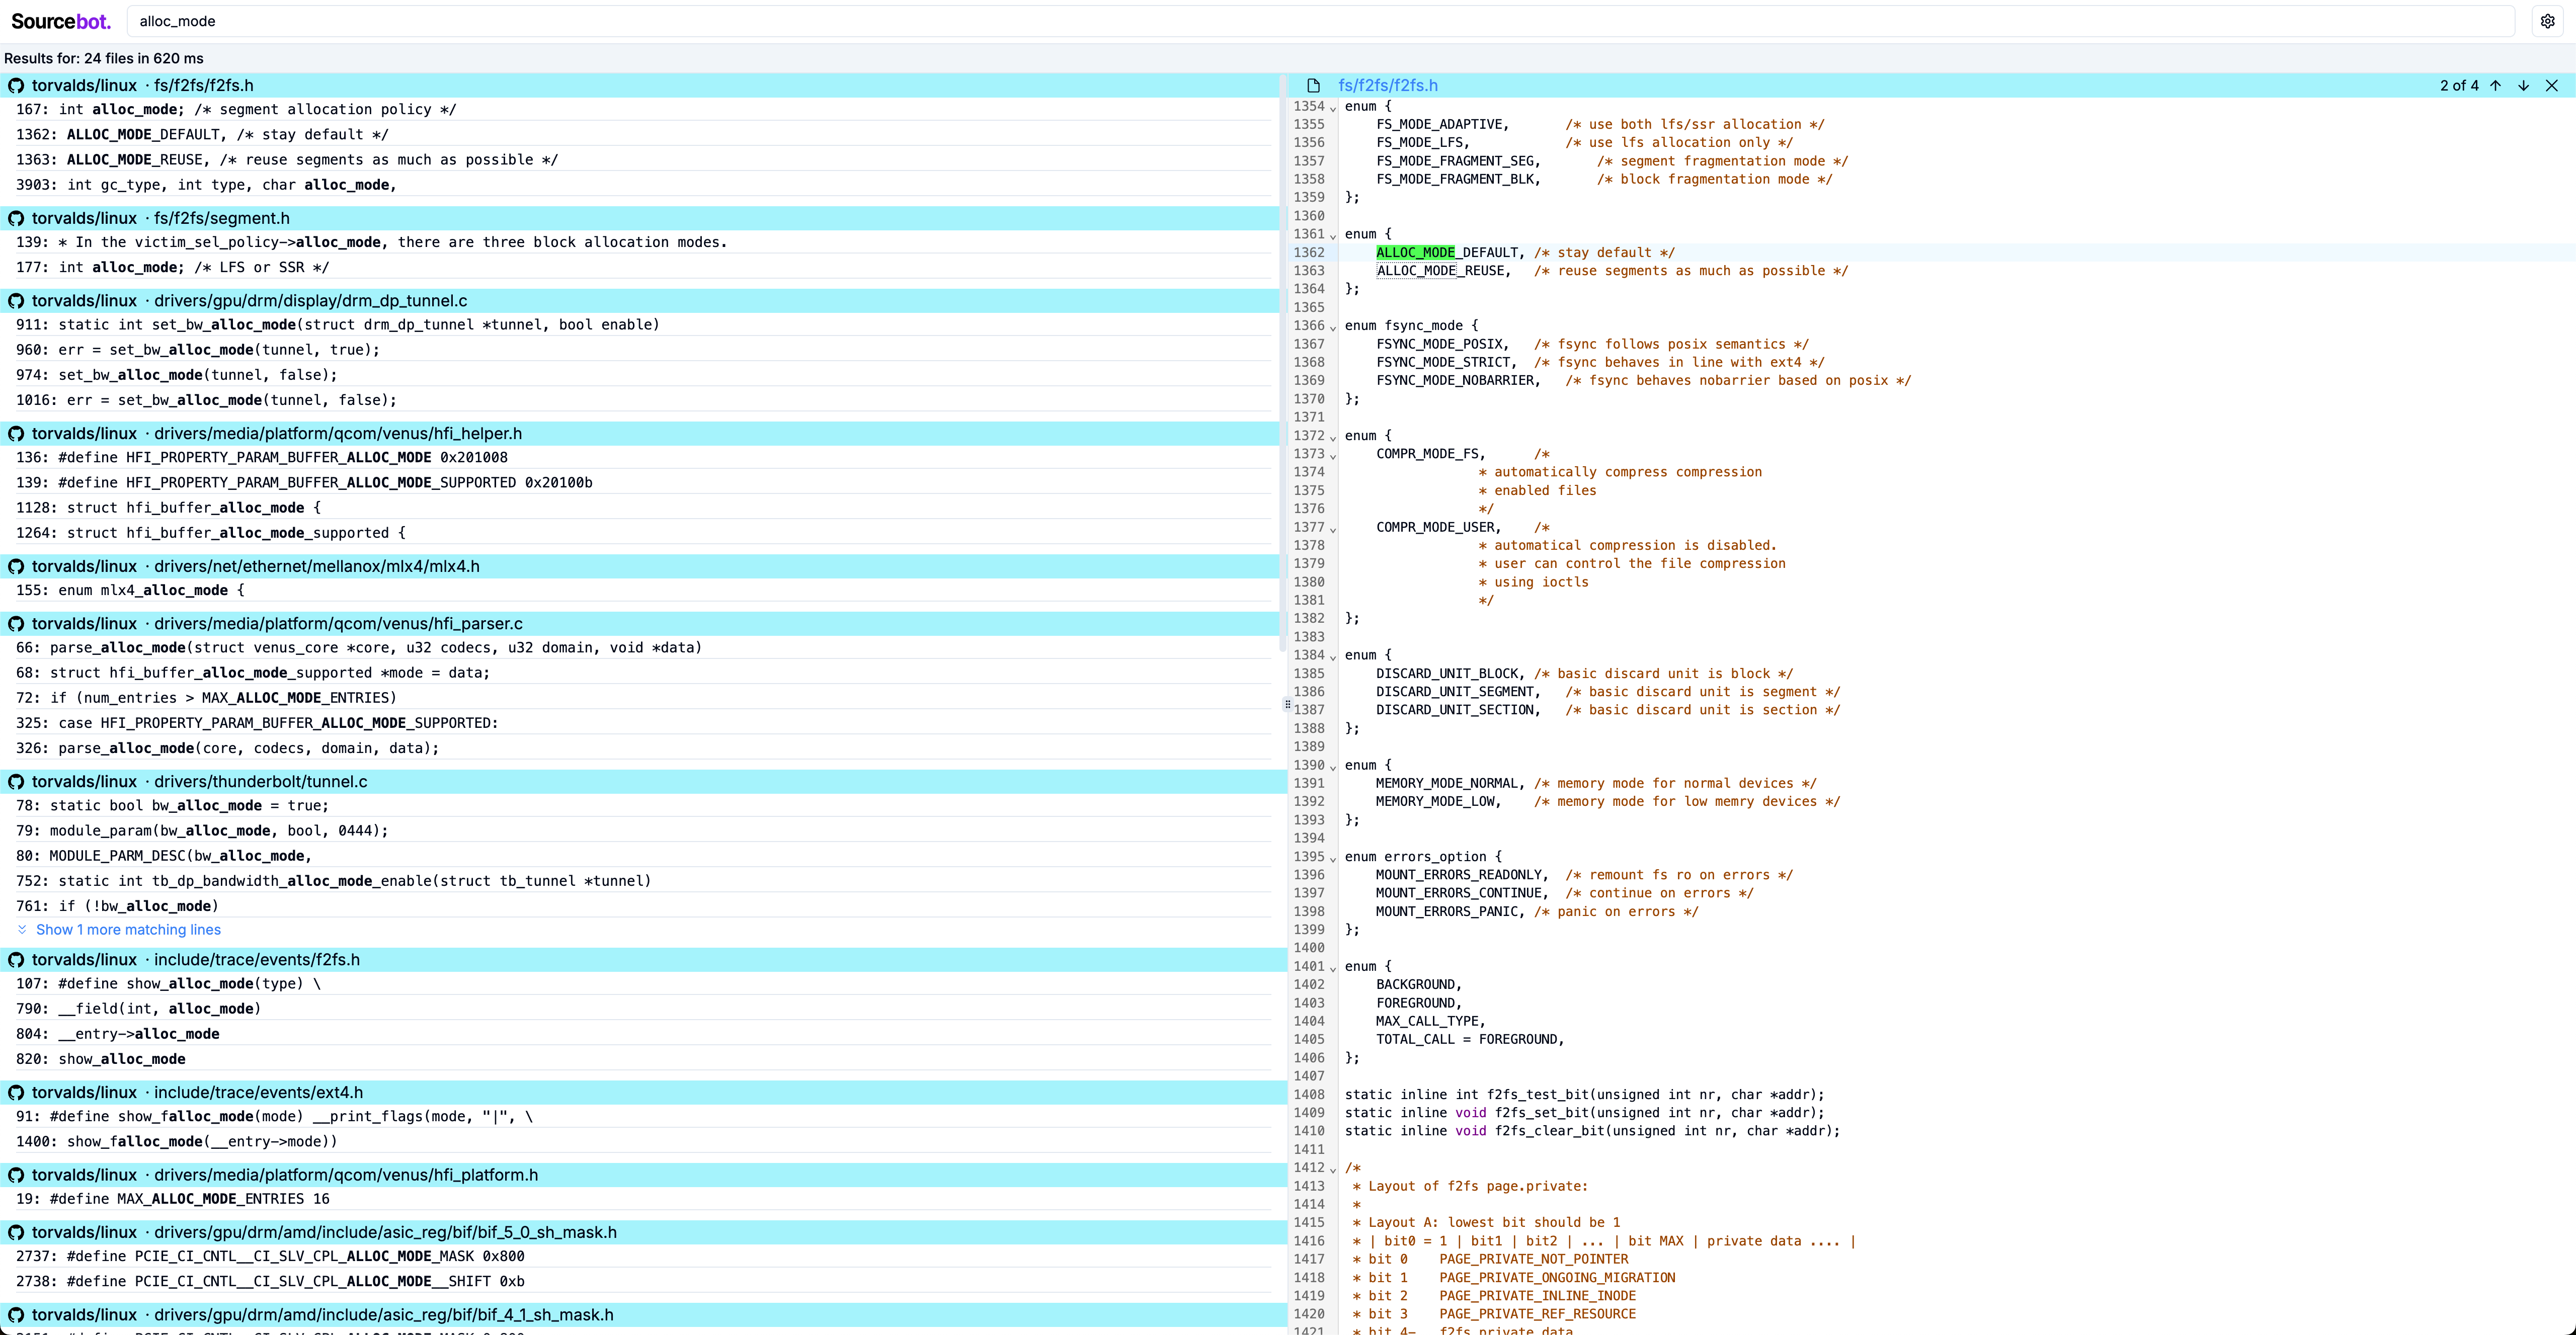Screen dimensions: 2576x1335
Task: Go to next match with down arrow
Action: (x=2523, y=86)
